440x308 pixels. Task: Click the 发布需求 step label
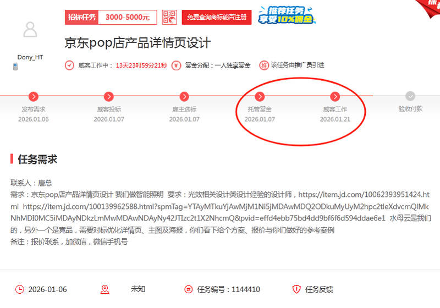coord(34,109)
